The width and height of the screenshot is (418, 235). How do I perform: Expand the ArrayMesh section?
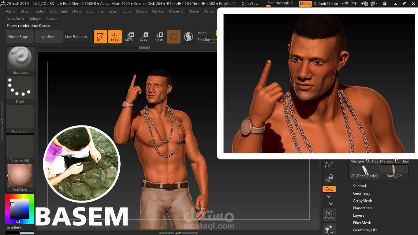coord(363,201)
